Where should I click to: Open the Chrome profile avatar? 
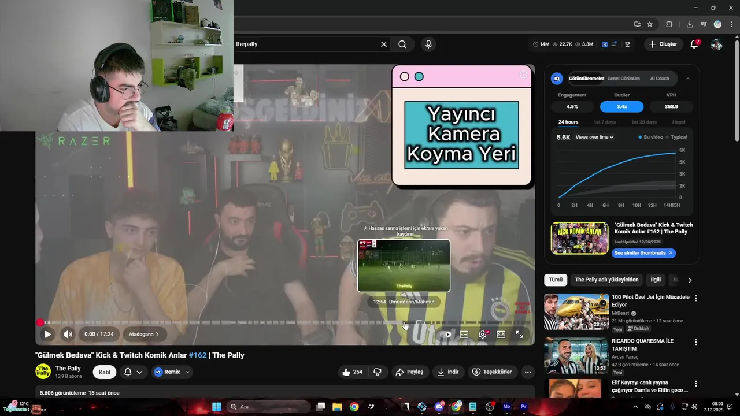[717, 24]
